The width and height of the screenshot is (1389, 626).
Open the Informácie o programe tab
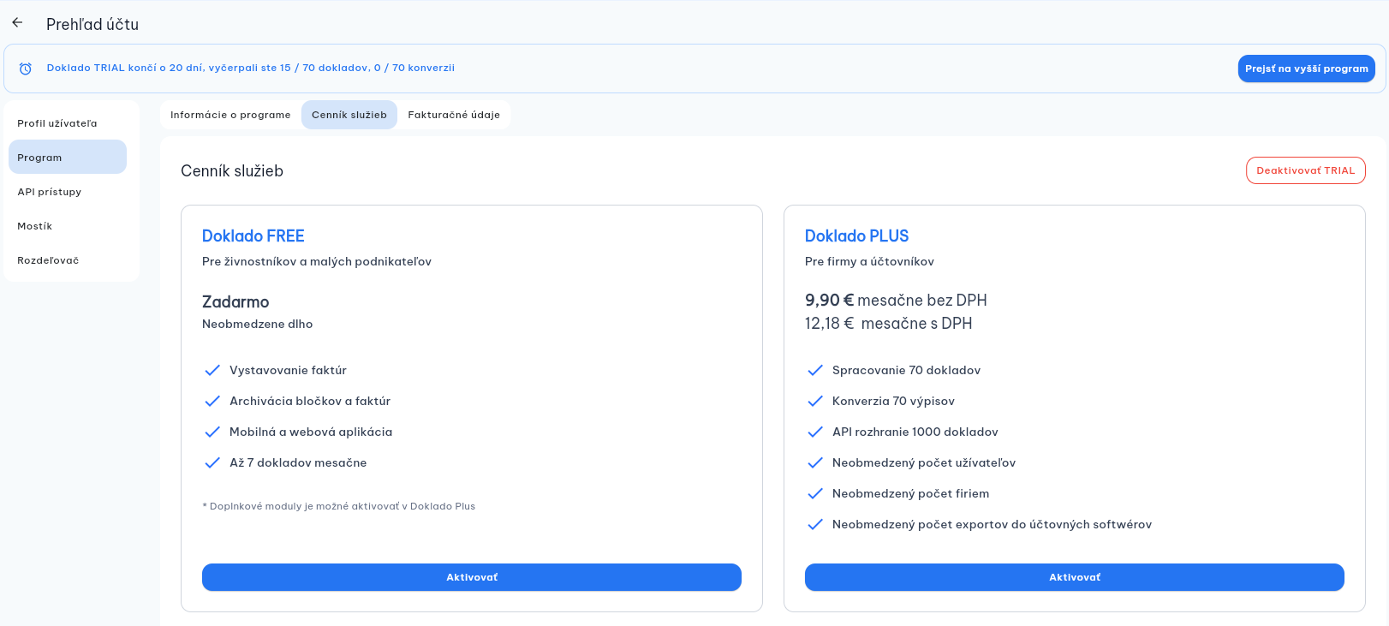(x=230, y=115)
